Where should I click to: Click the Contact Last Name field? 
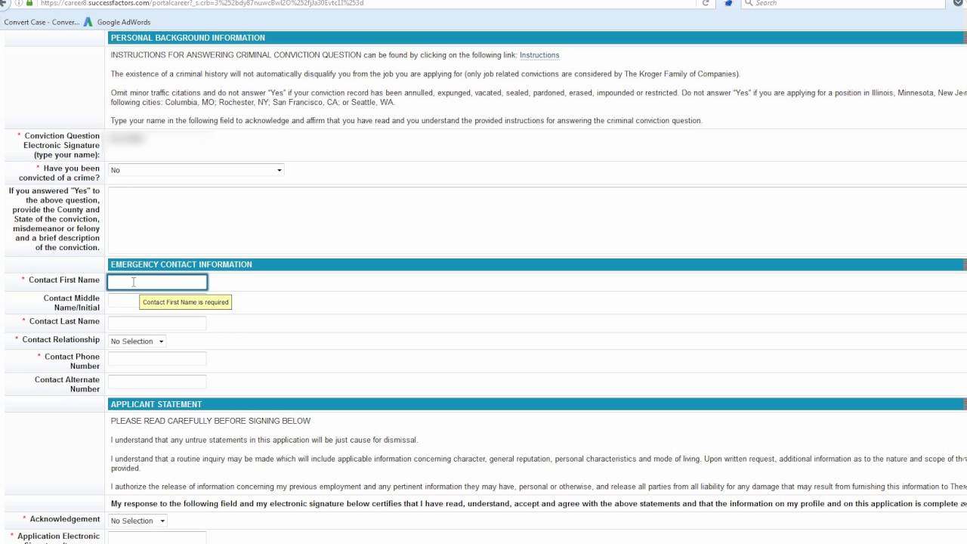157,323
